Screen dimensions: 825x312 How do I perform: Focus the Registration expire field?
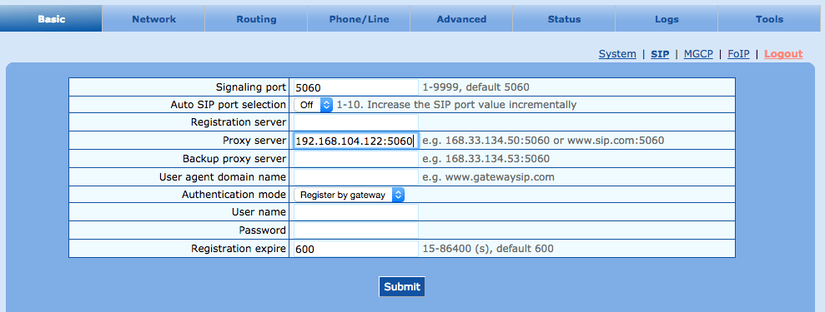point(355,249)
